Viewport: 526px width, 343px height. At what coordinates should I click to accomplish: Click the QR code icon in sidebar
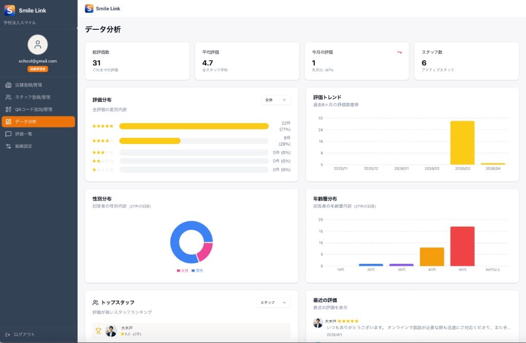[x=8, y=110]
